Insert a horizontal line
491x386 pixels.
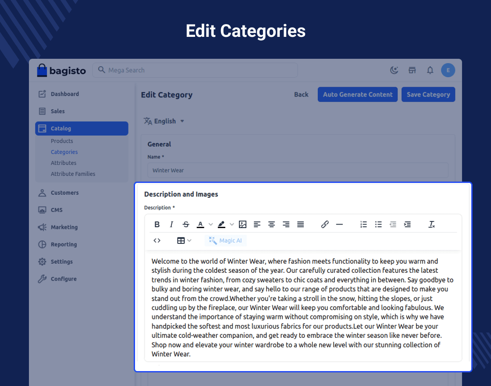click(x=339, y=224)
